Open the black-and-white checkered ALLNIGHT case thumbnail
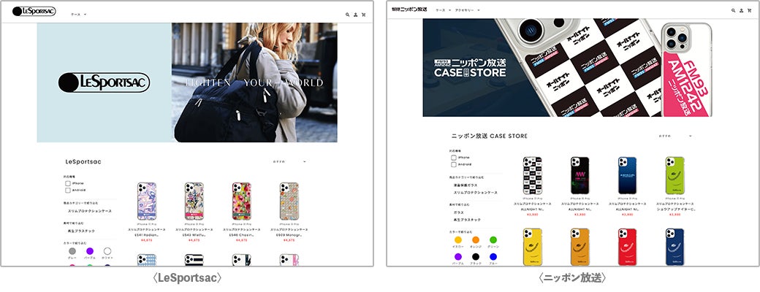This screenshot has height=292, width=760. pyautogui.click(x=532, y=175)
